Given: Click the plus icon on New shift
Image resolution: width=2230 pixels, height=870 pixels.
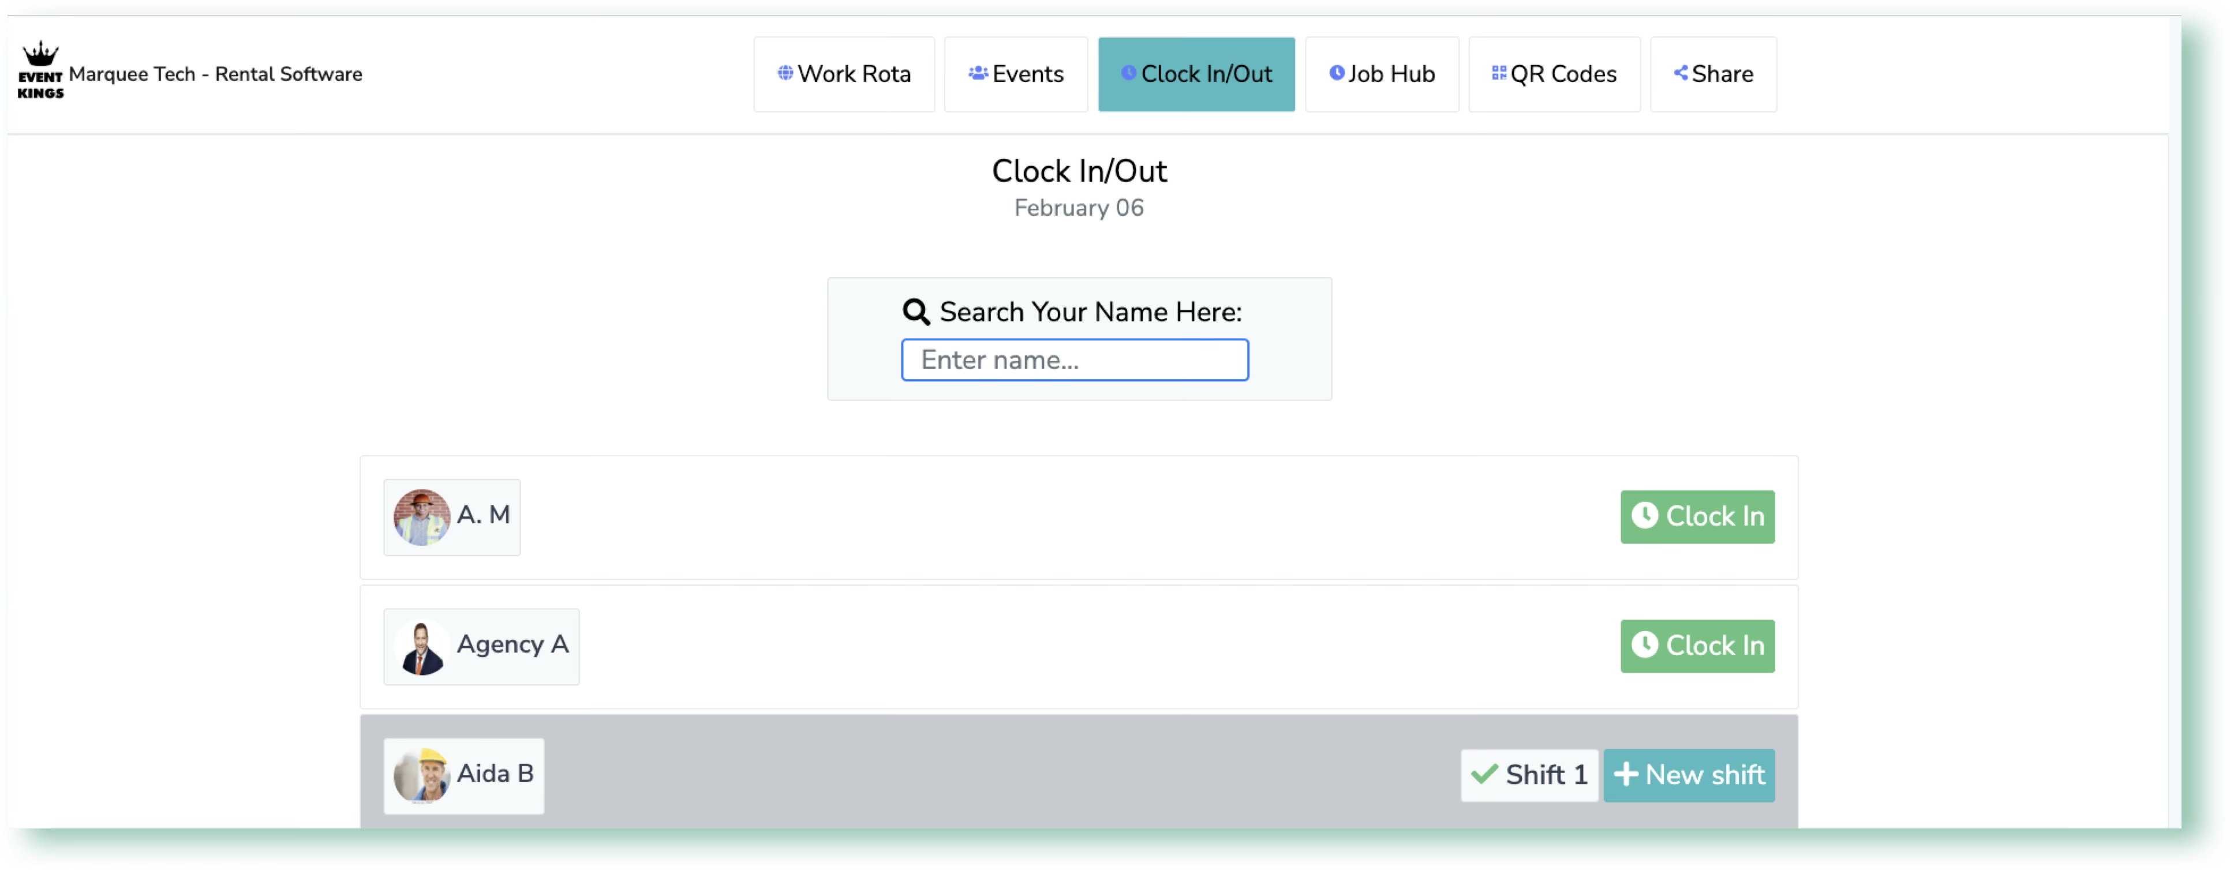Looking at the screenshot, I should pyautogui.click(x=1626, y=775).
